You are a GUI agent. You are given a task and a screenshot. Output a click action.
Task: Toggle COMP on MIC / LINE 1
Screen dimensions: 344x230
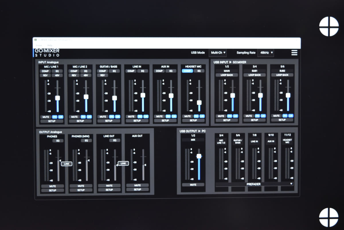(x=45, y=71)
